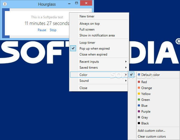The height and width of the screenshot is (140, 180).
Task: Open the Sound submenu
Action: coord(99,81)
